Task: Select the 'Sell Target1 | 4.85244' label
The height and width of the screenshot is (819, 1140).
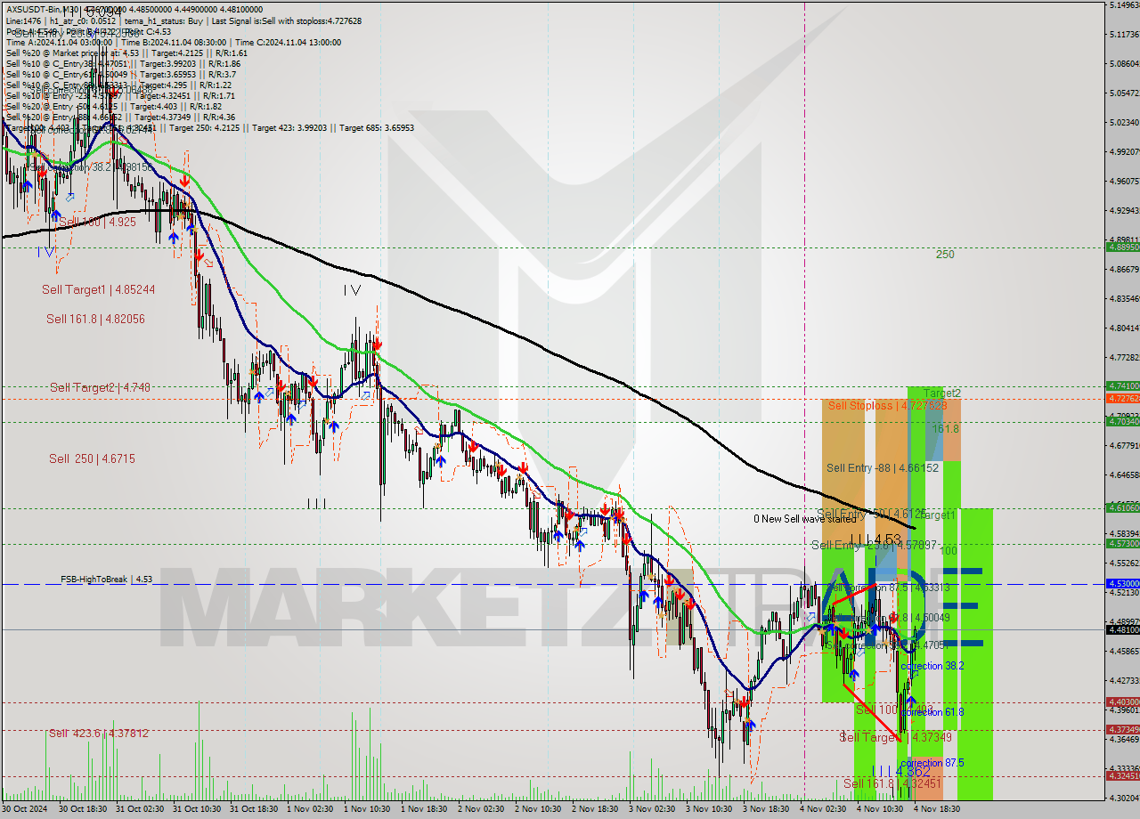Action: tap(98, 289)
